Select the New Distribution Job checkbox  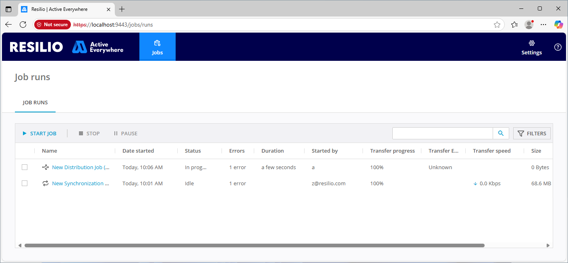(25, 167)
